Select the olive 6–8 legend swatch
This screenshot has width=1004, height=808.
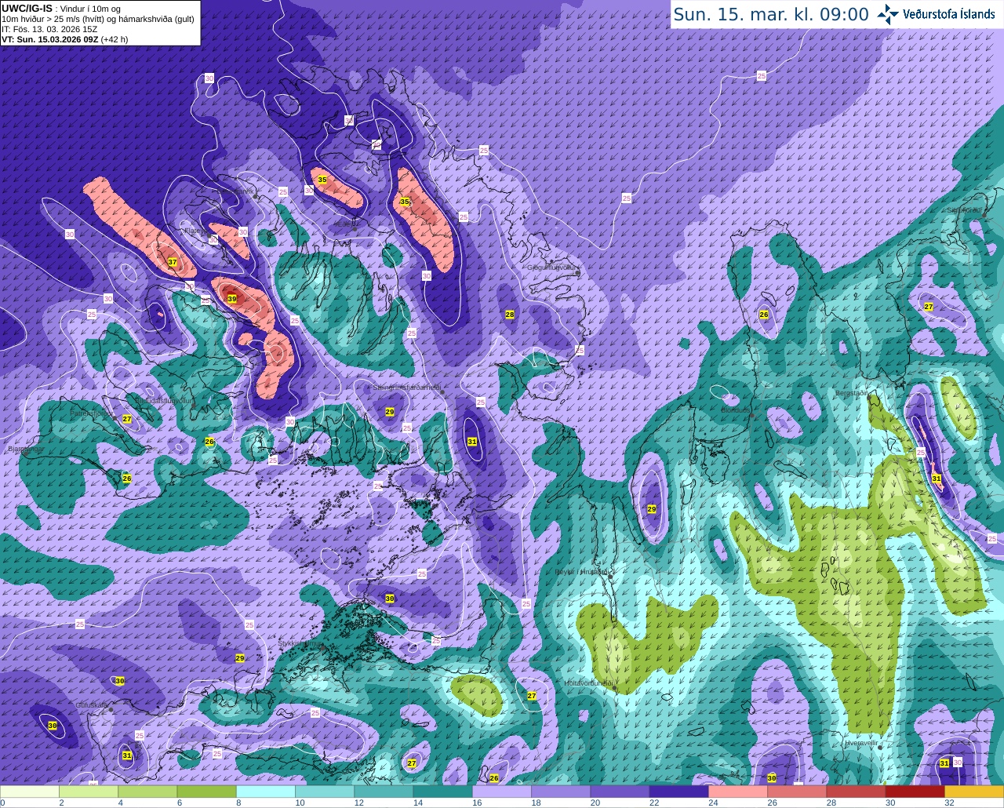(206, 792)
